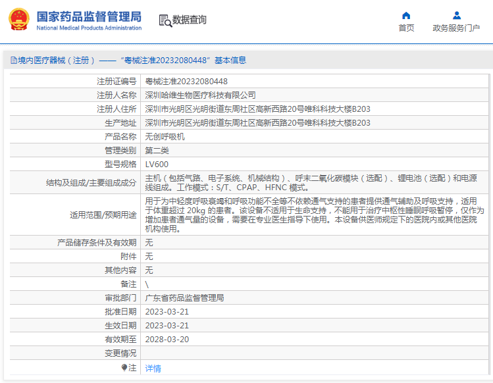This screenshot has height=383, width=493.
Task: Select 批准日期 value 2023-03-21
Action: tap(167, 312)
